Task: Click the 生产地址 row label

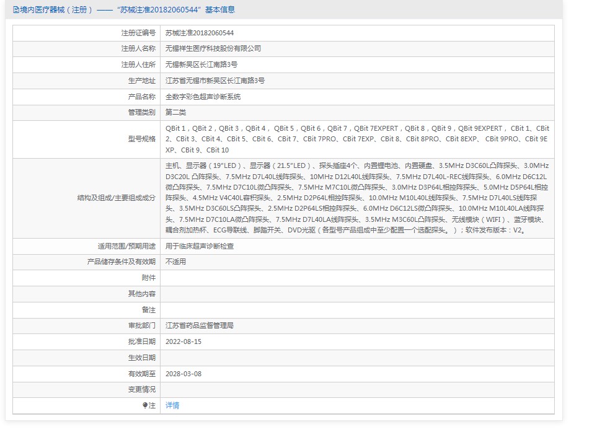Action: pyautogui.click(x=141, y=81)
